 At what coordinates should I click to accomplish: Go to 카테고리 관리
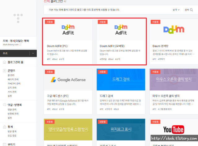coord(14,84)
